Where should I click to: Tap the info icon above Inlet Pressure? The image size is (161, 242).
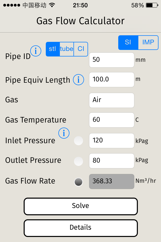pos(64,133)
